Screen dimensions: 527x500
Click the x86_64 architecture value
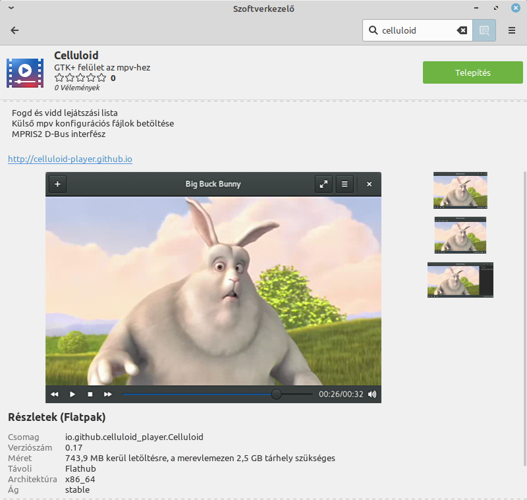pos(80,479)
